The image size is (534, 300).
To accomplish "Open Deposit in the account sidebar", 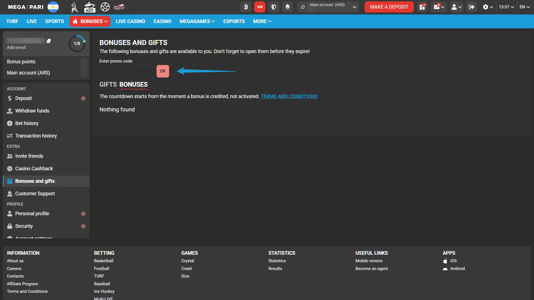I will [46, 98].
